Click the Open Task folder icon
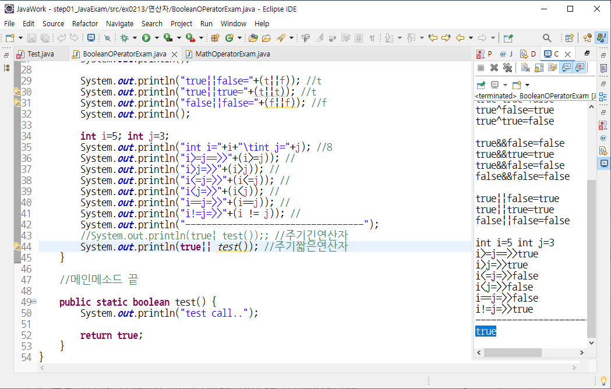The height and width of the screenshot is (389, 611). [267, 38]
